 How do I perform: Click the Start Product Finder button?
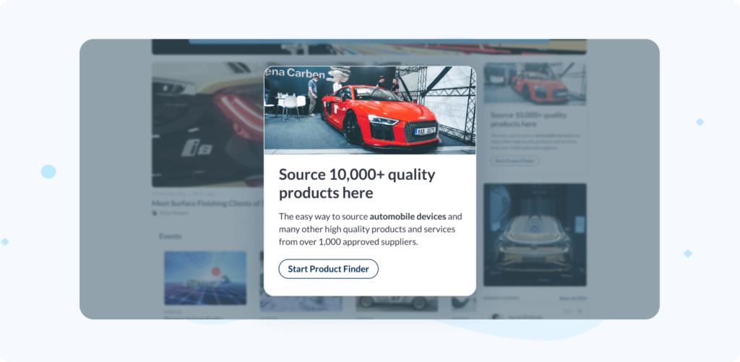[x=328, y=269]
